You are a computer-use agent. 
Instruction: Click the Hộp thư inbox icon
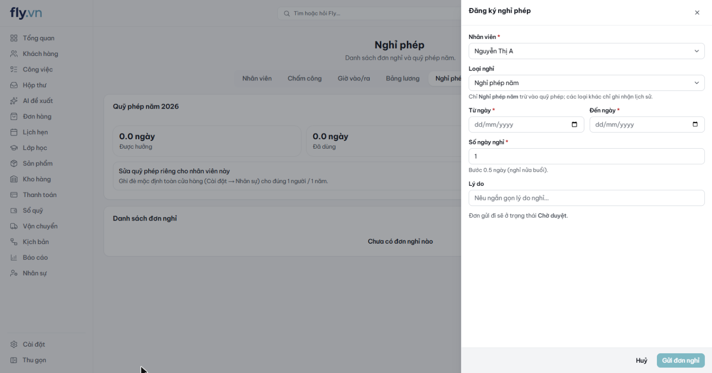14,85
